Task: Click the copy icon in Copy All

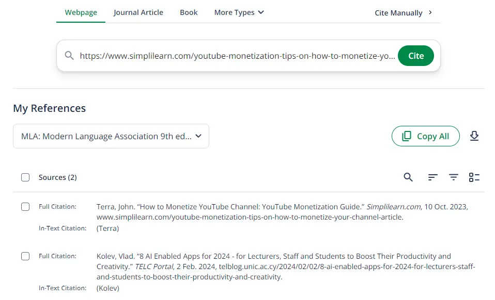Action: (x=407, y=136)
